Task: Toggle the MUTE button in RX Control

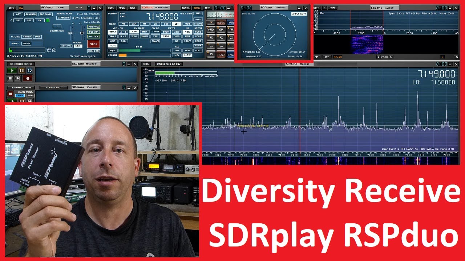Action: tap(113, 46)
